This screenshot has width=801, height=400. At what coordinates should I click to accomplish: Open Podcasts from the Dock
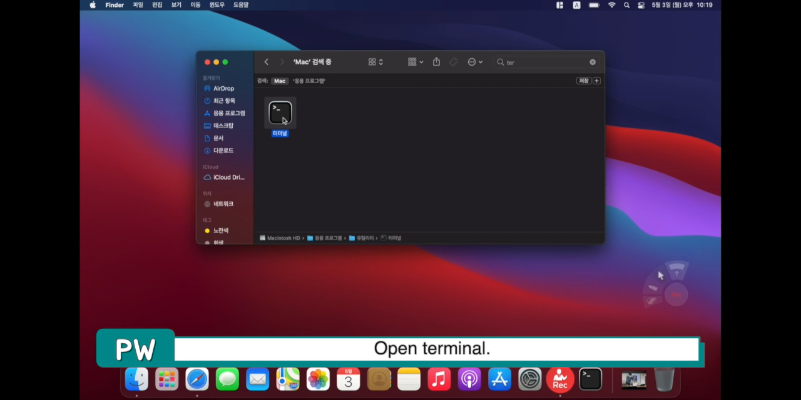click(469, 379)
